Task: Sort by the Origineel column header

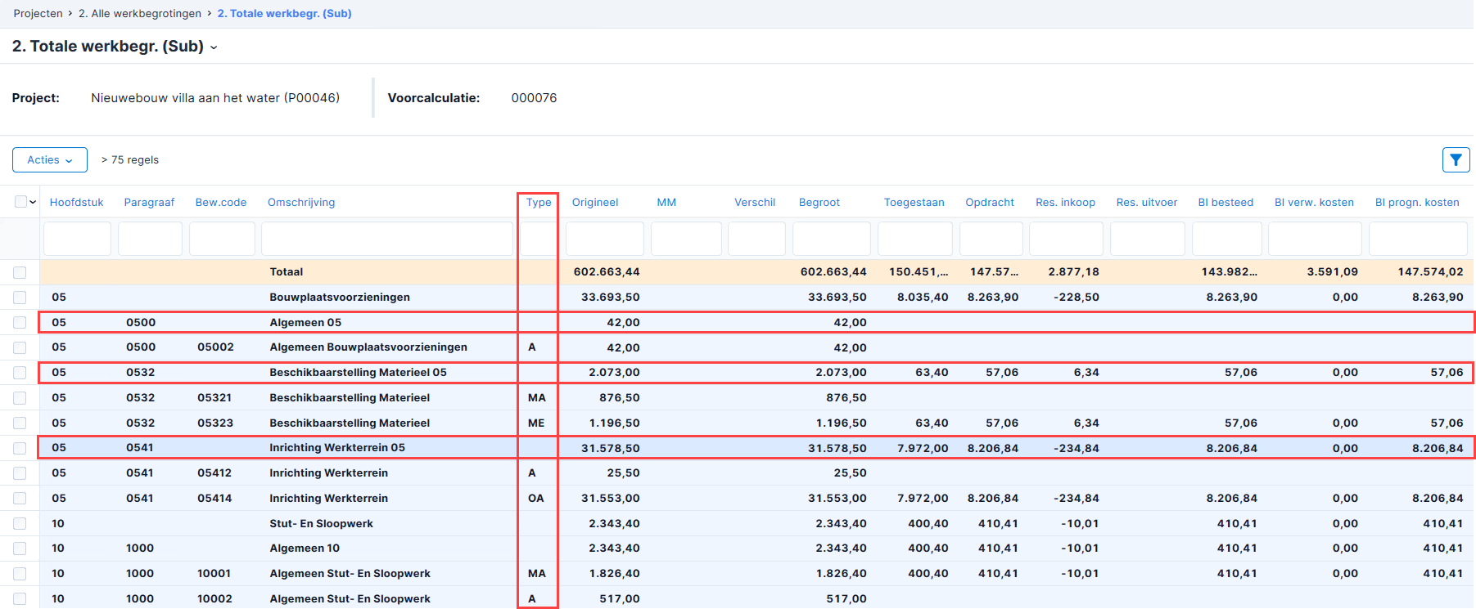Action: (595, 202)
